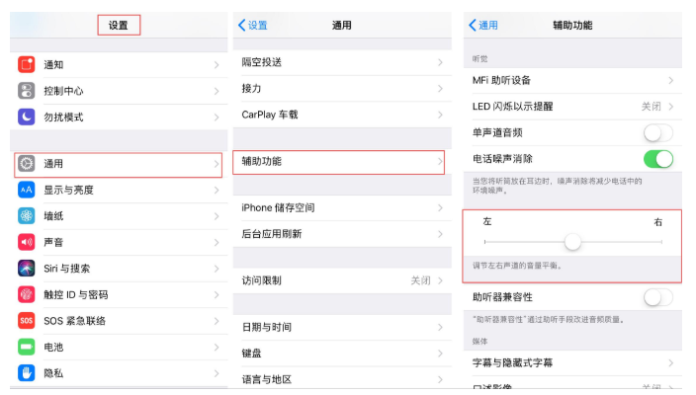Open the Control Center (控制中心) icon
Image resolution: width=696 pixels, height=395 pixels.
pyautogui.click(x=27, y=91)
